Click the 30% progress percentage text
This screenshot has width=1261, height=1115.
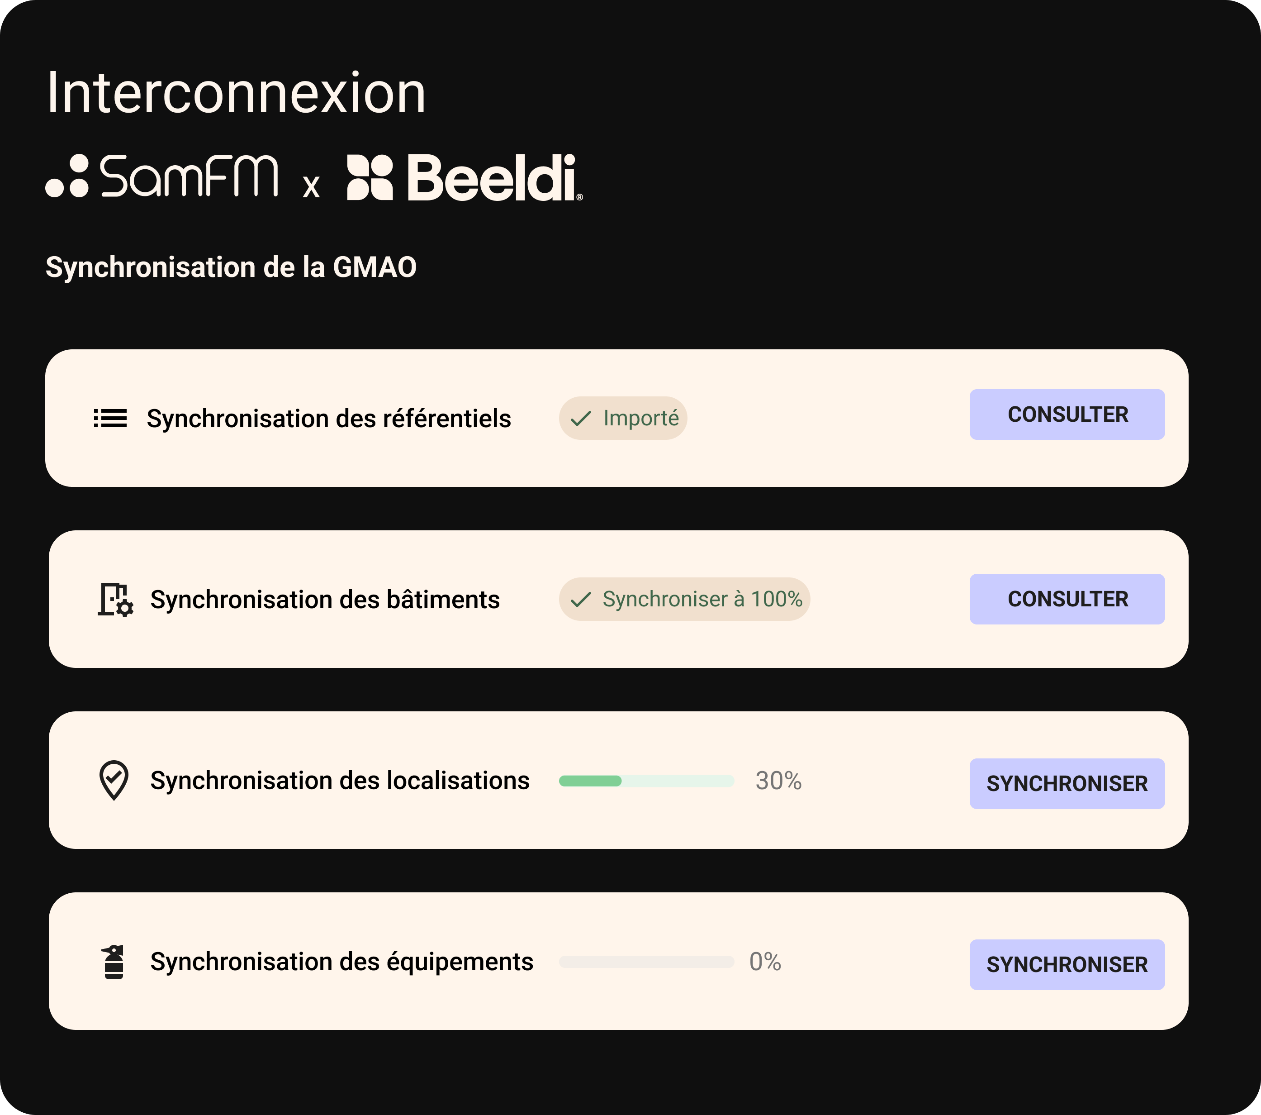coord(778,781)
